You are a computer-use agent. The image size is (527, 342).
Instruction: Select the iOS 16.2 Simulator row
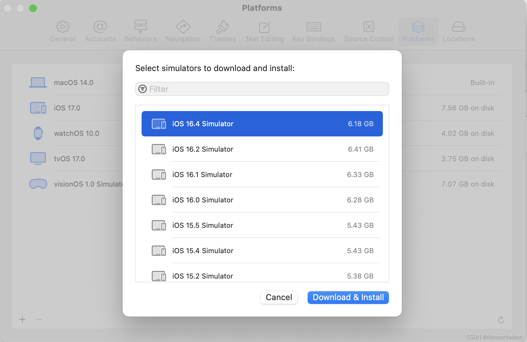point(262,149)
